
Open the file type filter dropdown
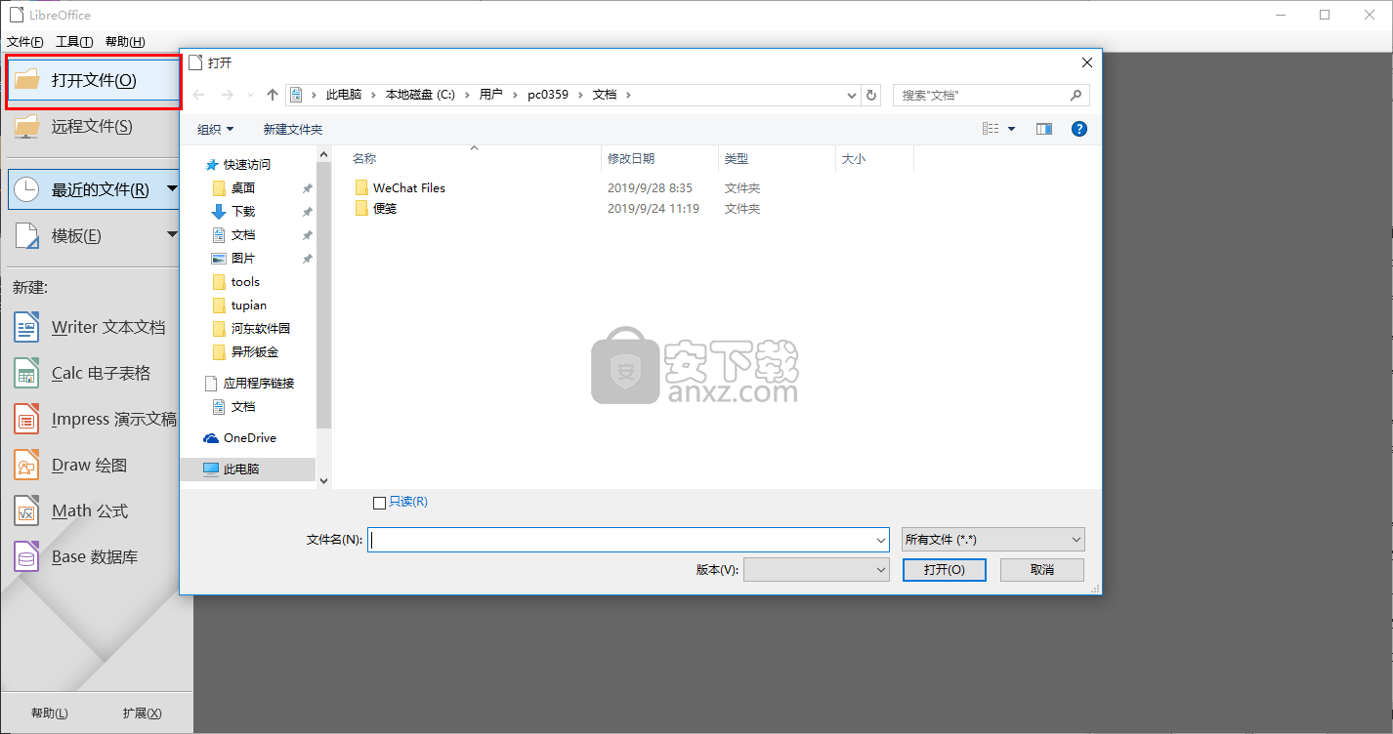(993, 540)
